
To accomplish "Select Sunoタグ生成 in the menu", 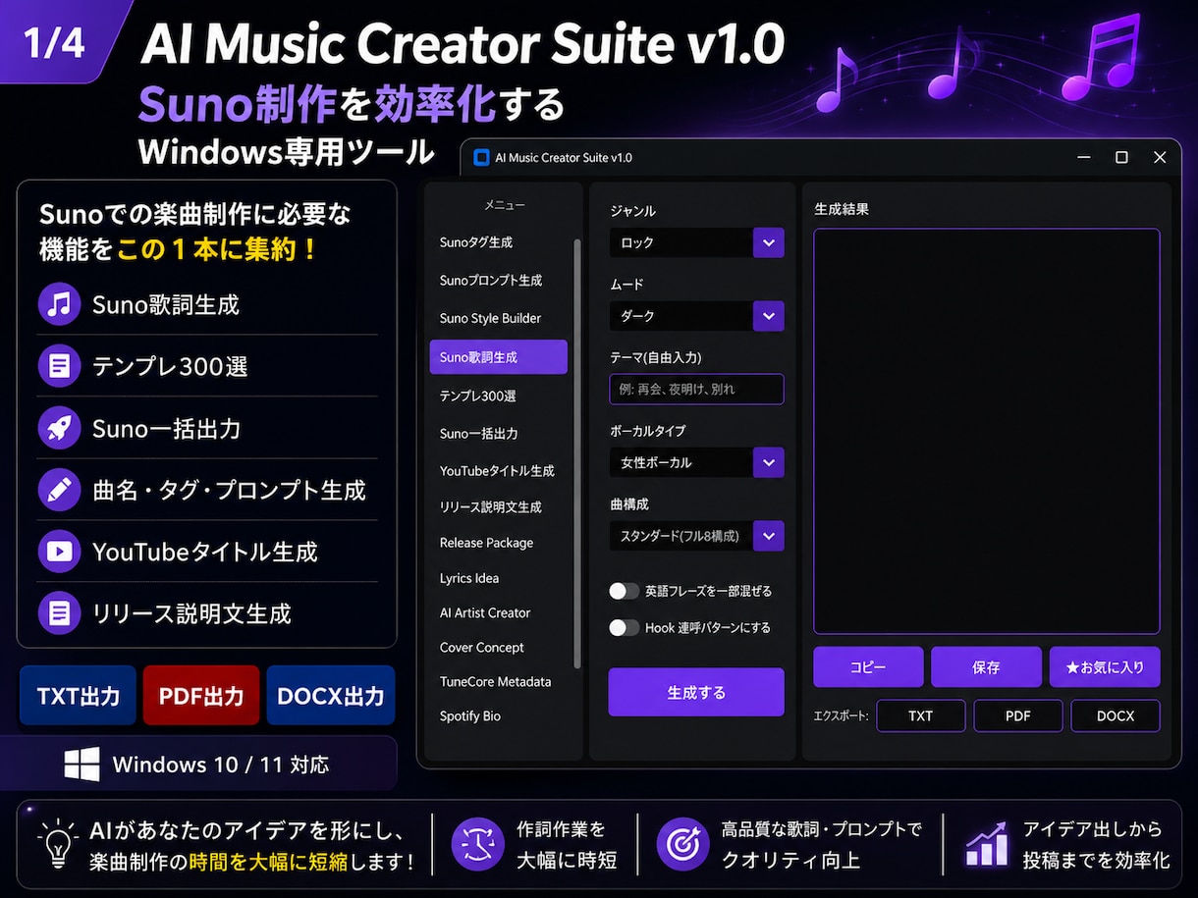I will click(x=476, y=242).
